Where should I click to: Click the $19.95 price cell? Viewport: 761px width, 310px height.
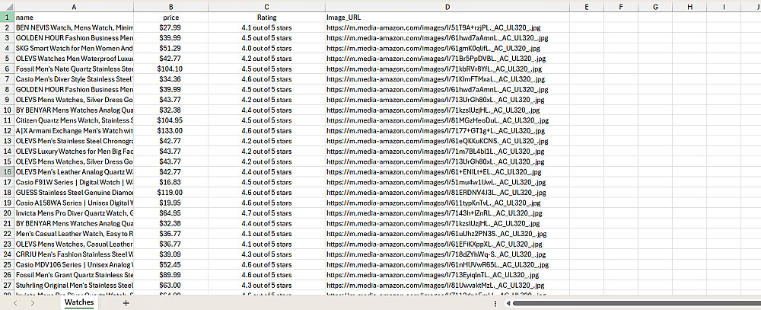pyautogui.click(x=170, y=203)
